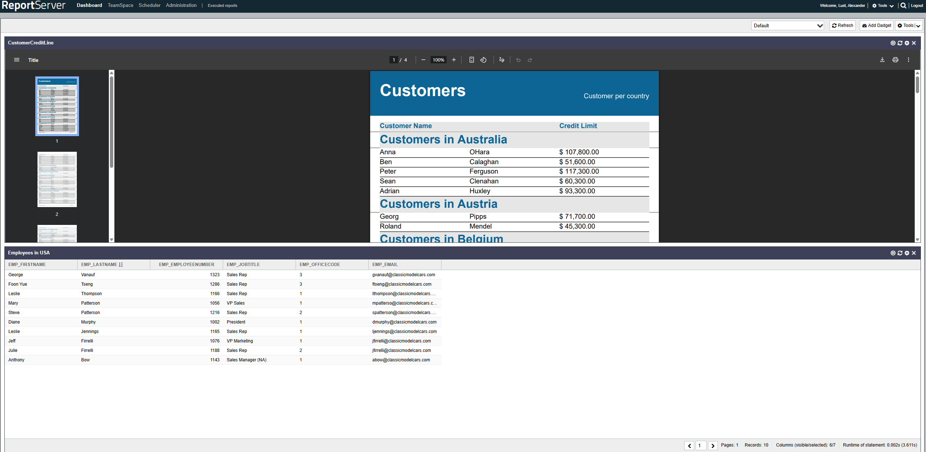
Task: Download the CustomerCreditLine PDF
Action: (882, 60)
